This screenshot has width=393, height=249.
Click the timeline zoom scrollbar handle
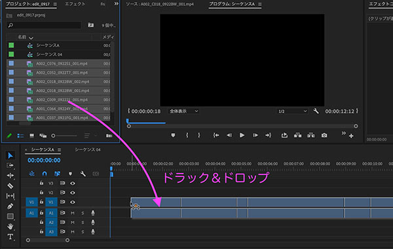coord(67,240)
